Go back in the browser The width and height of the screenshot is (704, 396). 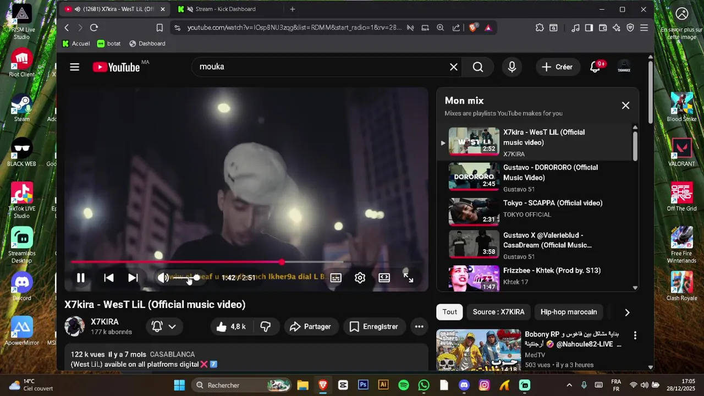click(x=67, y=28)
